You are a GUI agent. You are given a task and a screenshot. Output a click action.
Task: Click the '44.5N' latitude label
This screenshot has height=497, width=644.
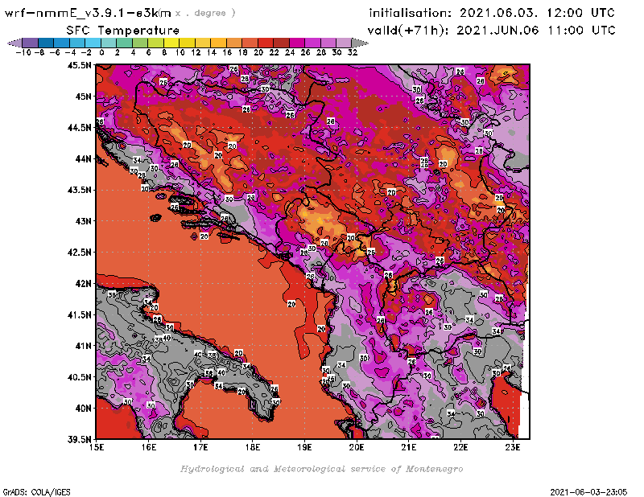78,128
